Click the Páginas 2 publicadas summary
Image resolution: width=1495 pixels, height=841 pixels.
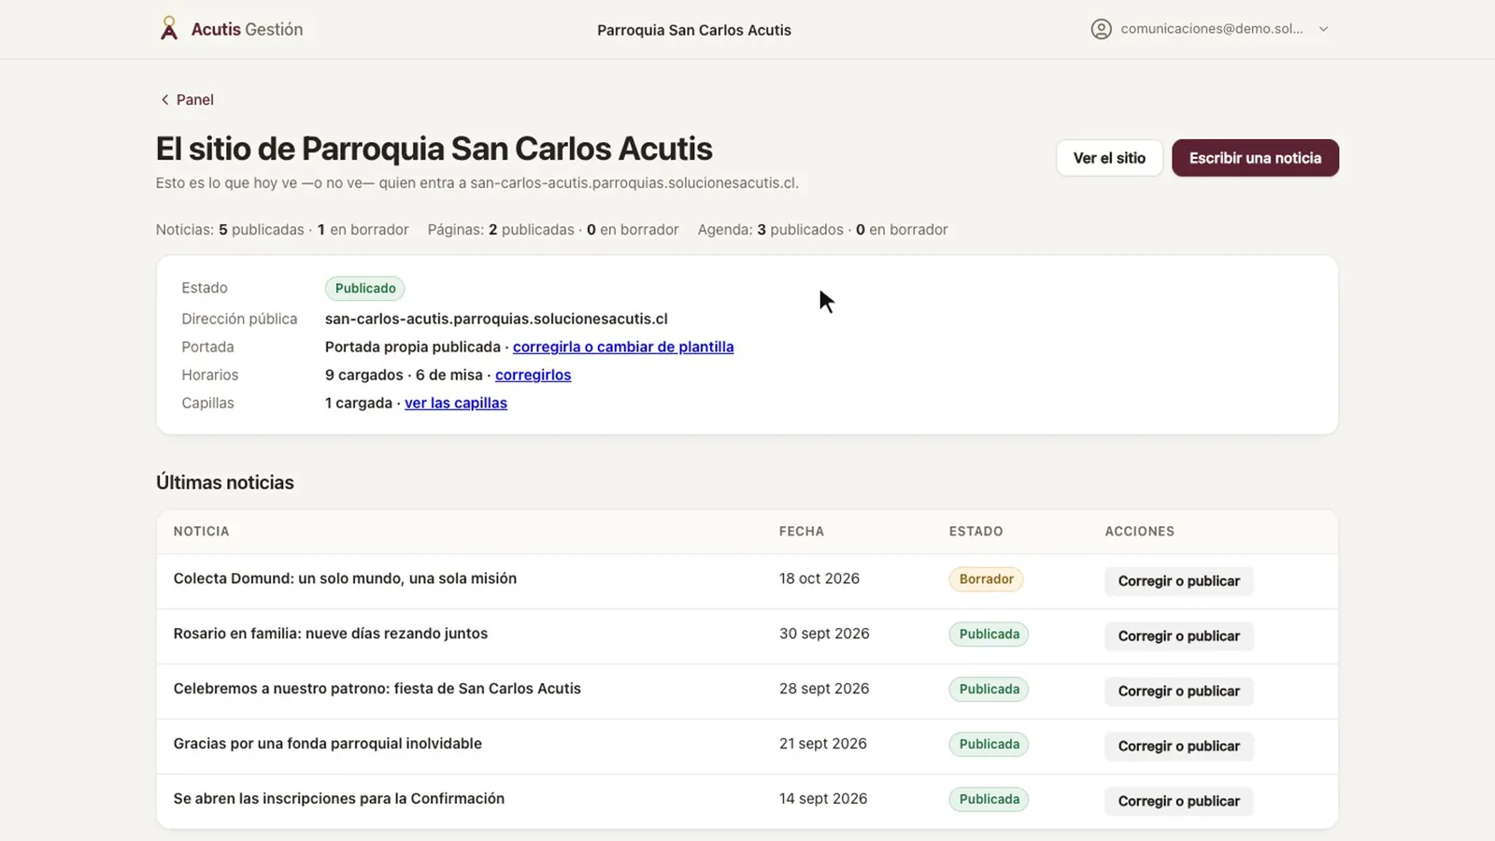pyautogui.click(x=553, y=230)
